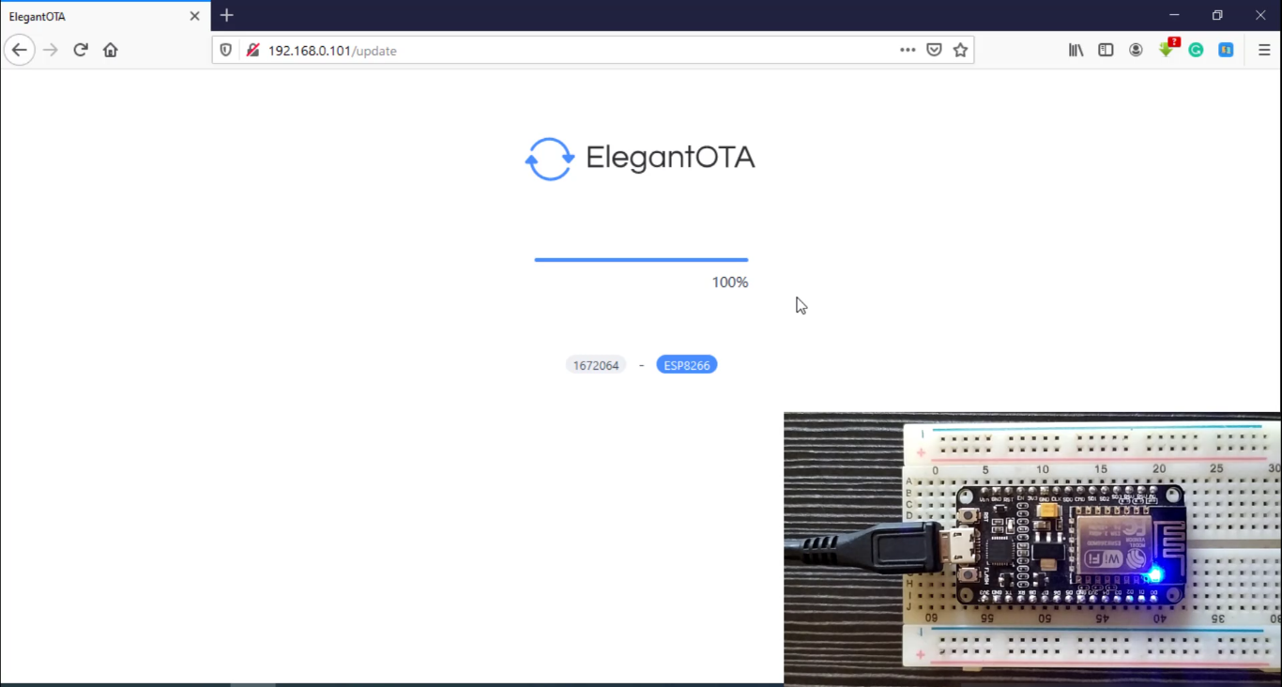Open Grammarly extension icon

[x=1196, y=50]
